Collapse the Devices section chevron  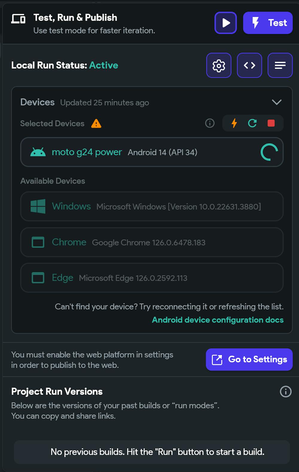coord(277,102)
